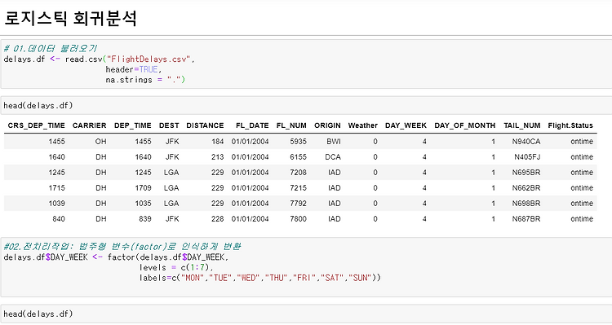This screenshot has width=612, height=325.
Task: Click the factor(delays.df$DAY_WEEK) code cell
Action: point(306,267)
